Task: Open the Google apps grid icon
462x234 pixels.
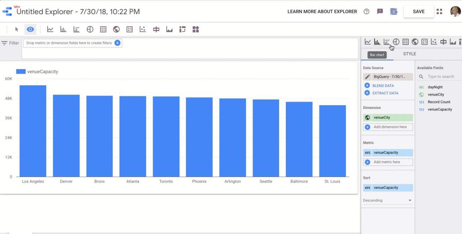Action: pyautogui.click(x=439, y=12)
